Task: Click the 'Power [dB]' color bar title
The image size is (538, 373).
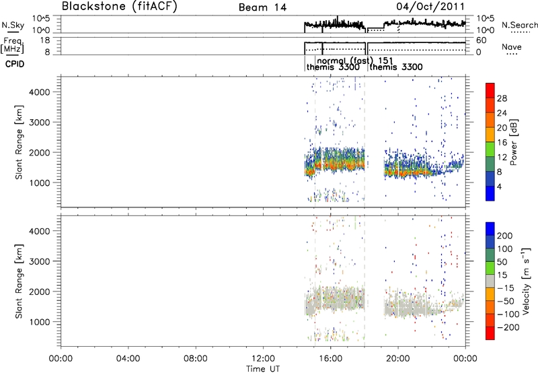Action: pos(513,142)
